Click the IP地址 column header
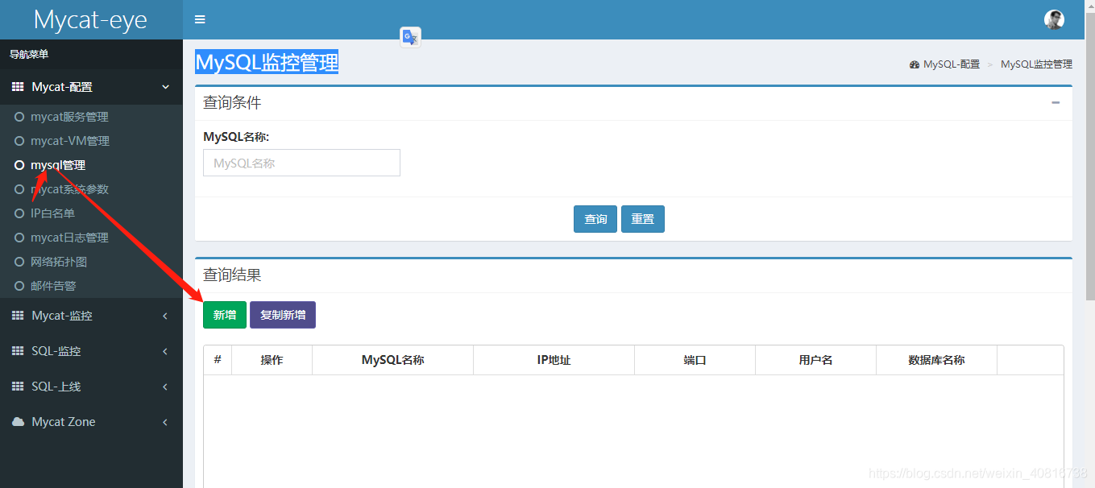This screenshot has width=1095, height=488. (554, 360)
